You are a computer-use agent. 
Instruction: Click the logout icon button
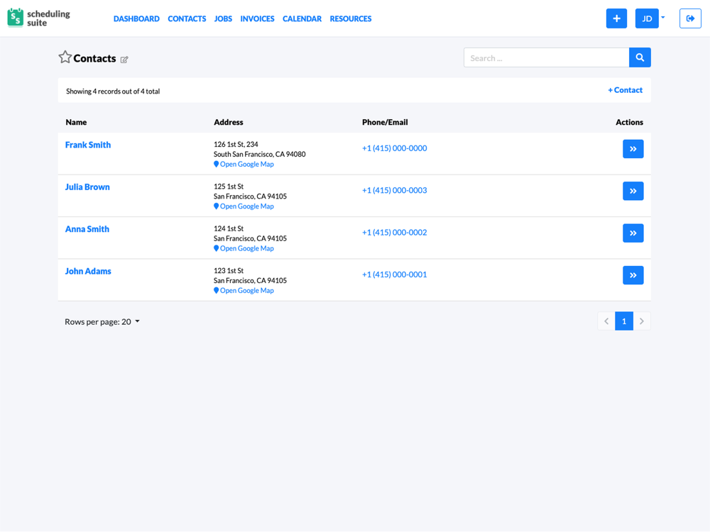point(690,18)
